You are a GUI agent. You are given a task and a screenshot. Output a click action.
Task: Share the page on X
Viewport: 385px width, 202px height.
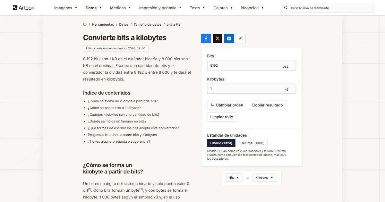coord(218,38)
